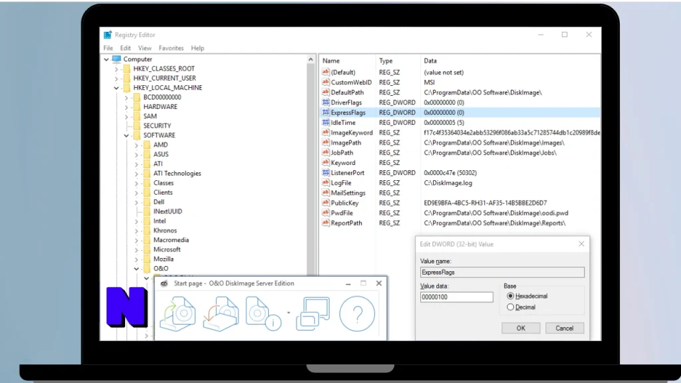The image size is (681, 383).
Task: Open the Help menu
Action: pos(198,48)
